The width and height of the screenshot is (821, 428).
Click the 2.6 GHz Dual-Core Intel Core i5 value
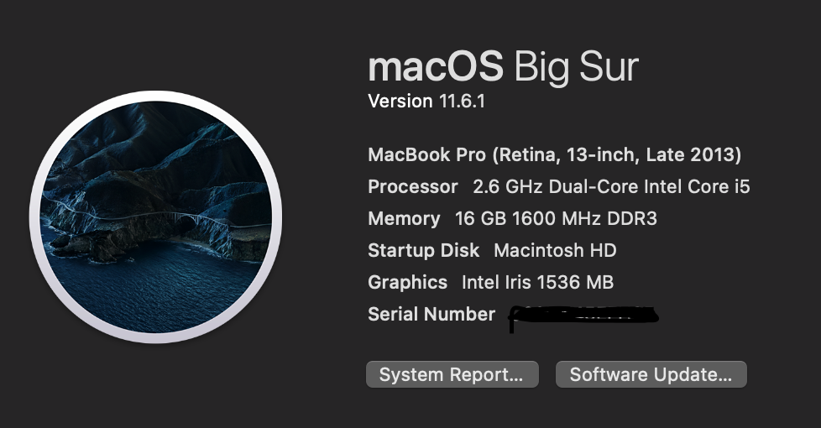tap(611, 187)
